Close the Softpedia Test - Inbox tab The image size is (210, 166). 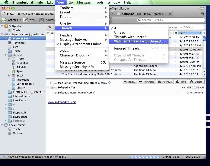tap(170, 14)
